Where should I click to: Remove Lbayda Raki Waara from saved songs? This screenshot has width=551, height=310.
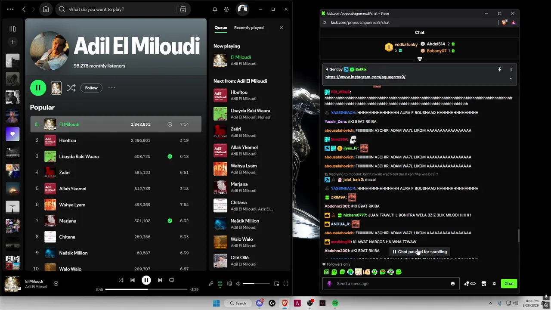pos(170,156)
